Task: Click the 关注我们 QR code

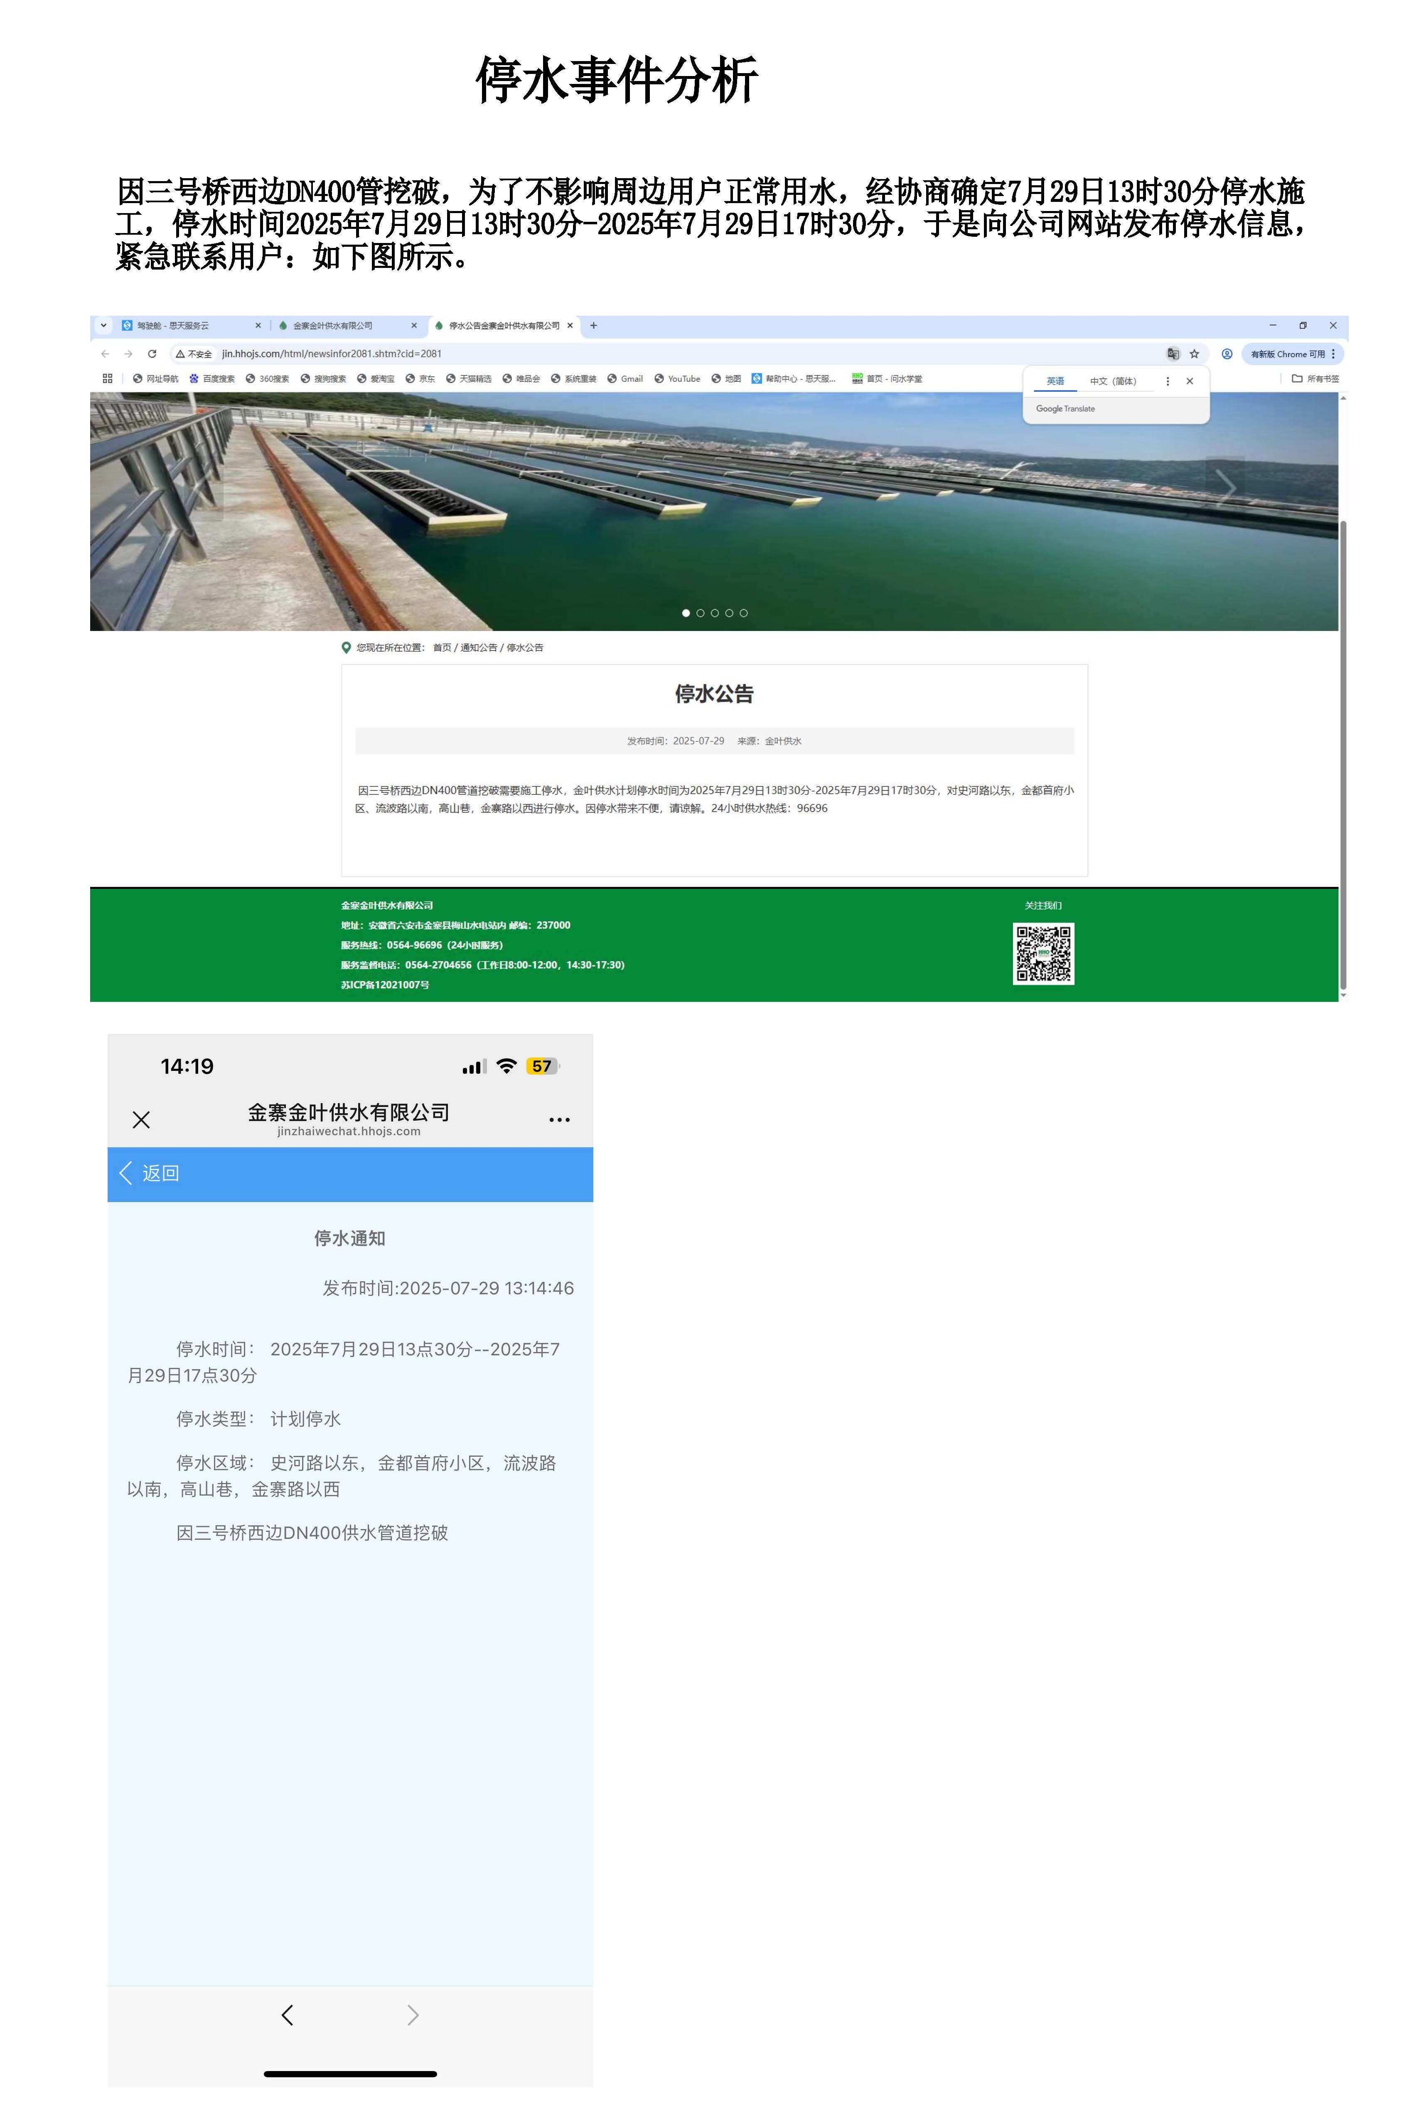Action: [1043, 953]
